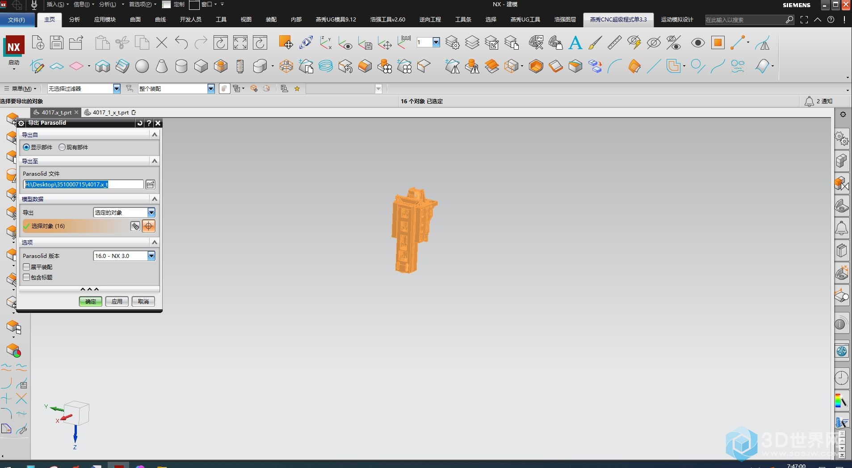Click the ribbon options down arrow
This screenshot has height=468, width=852.
848,77
